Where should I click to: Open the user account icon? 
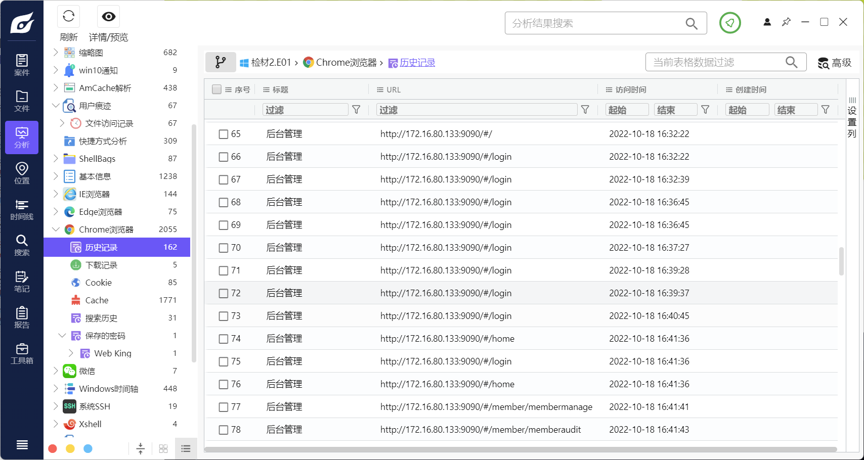[x=767, y=22]
